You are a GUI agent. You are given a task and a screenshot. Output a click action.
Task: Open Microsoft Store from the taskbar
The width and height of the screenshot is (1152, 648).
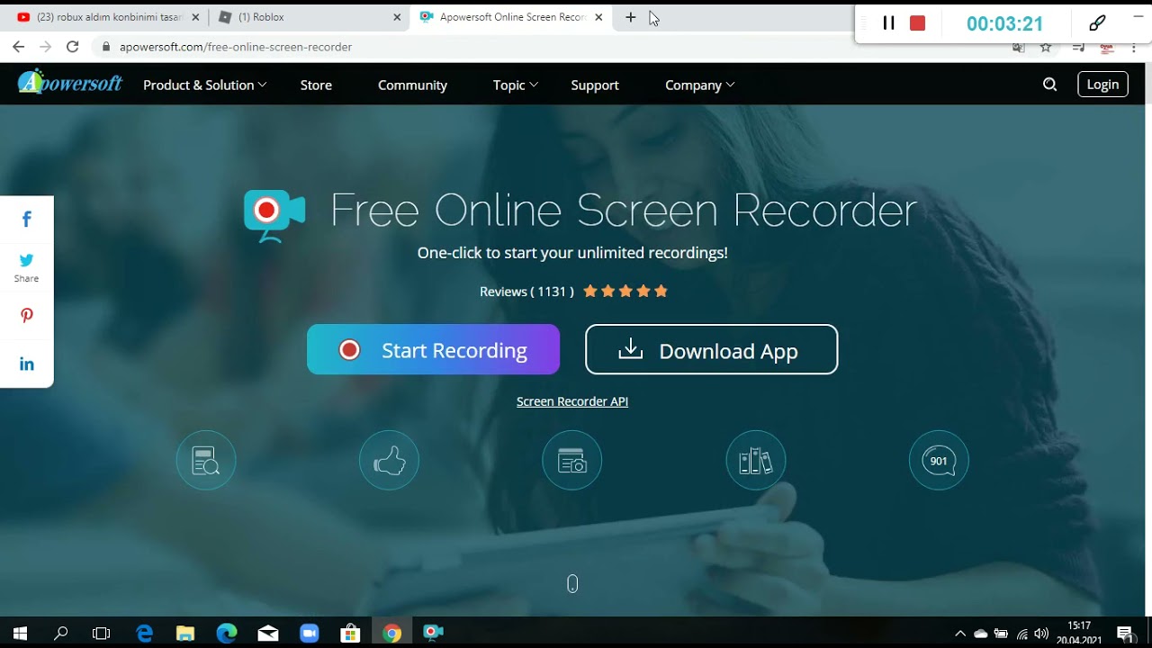click(x=350, y=633)
